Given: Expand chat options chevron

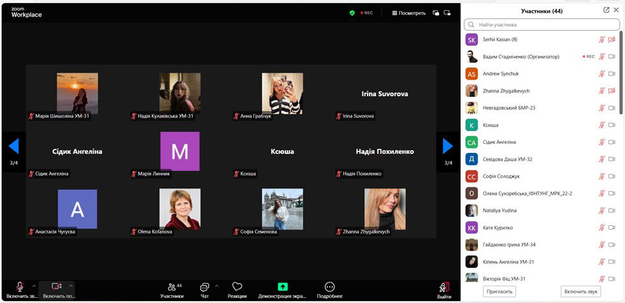Looking at the screenshot, I should [x=216, y=286].
